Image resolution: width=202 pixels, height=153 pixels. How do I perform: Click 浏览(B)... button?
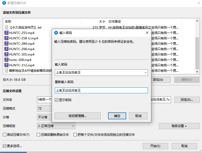187,100
